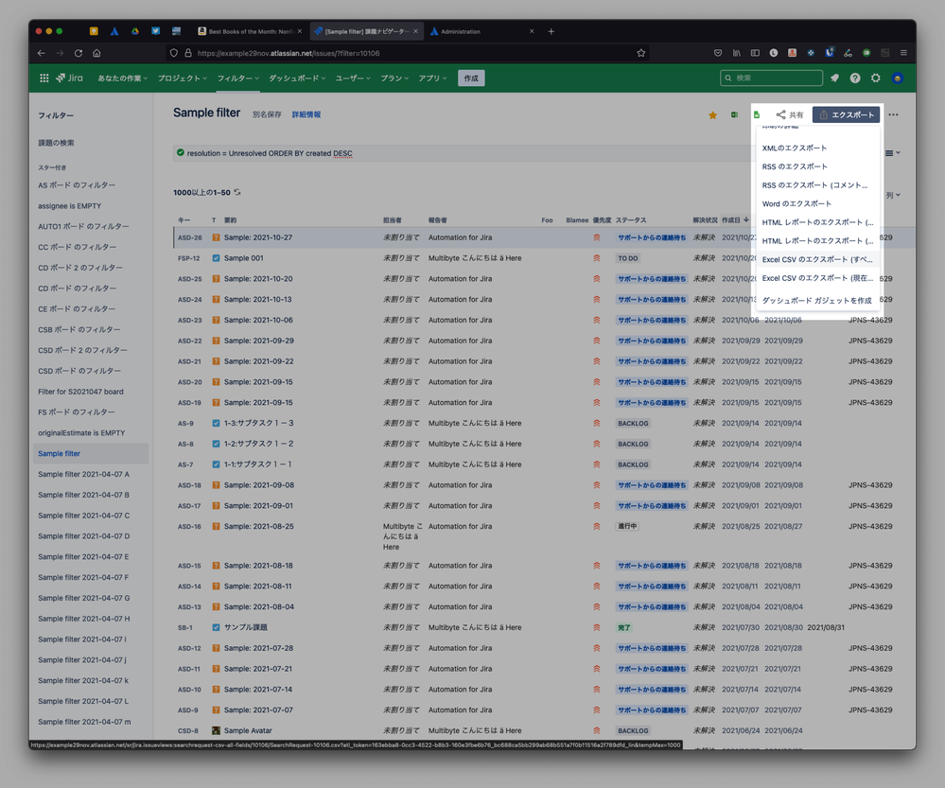Expand プロジェクト menu
Viewport: 945px width, 788px height.
point(182,79)
